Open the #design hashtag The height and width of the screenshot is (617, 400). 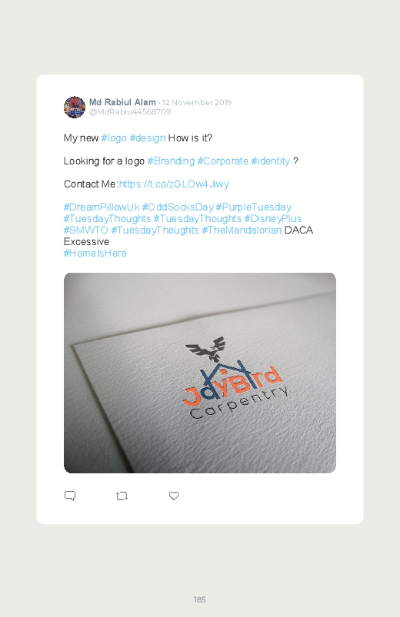(148, 138)
